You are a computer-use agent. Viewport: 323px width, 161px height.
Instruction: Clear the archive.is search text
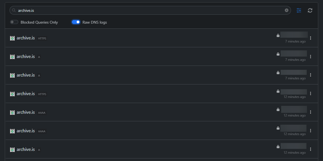286,10
